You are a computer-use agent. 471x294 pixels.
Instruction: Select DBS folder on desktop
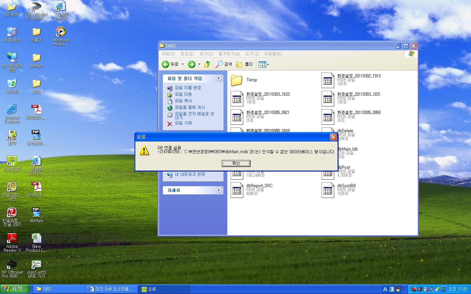coord(37,86)
